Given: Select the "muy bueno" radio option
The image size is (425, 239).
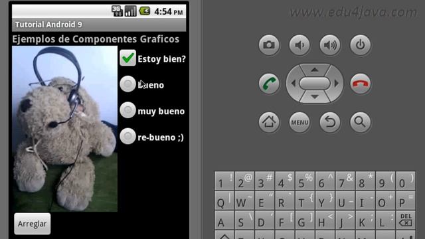Looking at the screenshot, I should coord(127,110).
